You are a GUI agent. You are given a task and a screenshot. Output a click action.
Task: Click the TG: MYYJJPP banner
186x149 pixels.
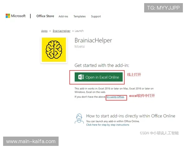coord(163,7)
